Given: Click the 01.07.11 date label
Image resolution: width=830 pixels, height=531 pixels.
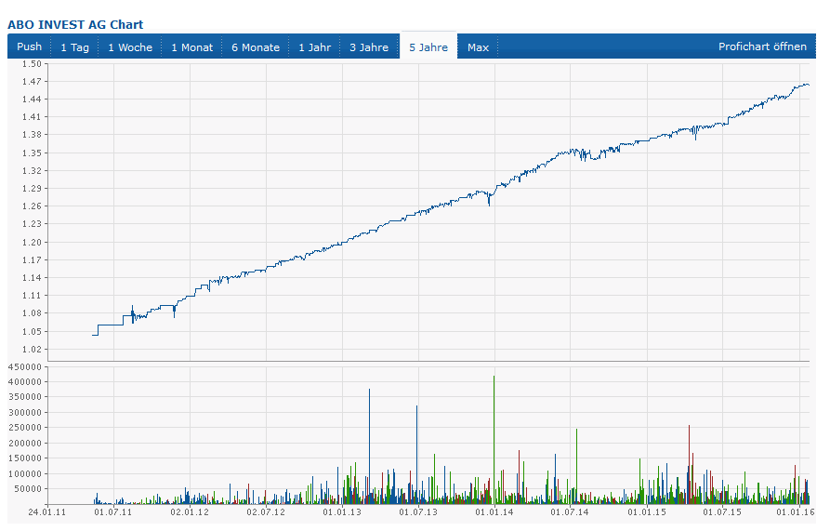Looking at the screenshot, I should point(113,512).
